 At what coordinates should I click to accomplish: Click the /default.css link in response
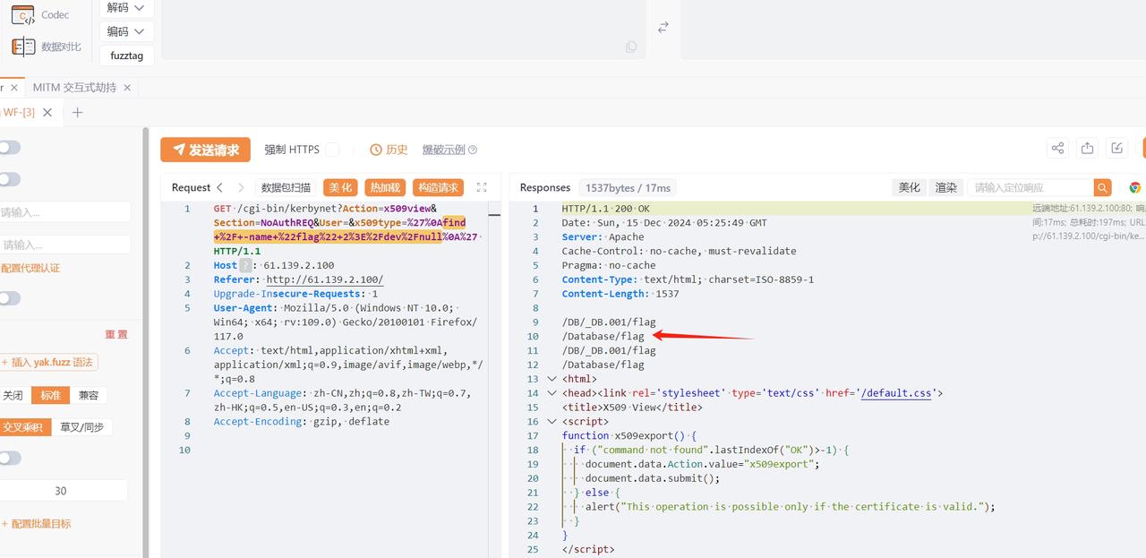tap(897, 393)
